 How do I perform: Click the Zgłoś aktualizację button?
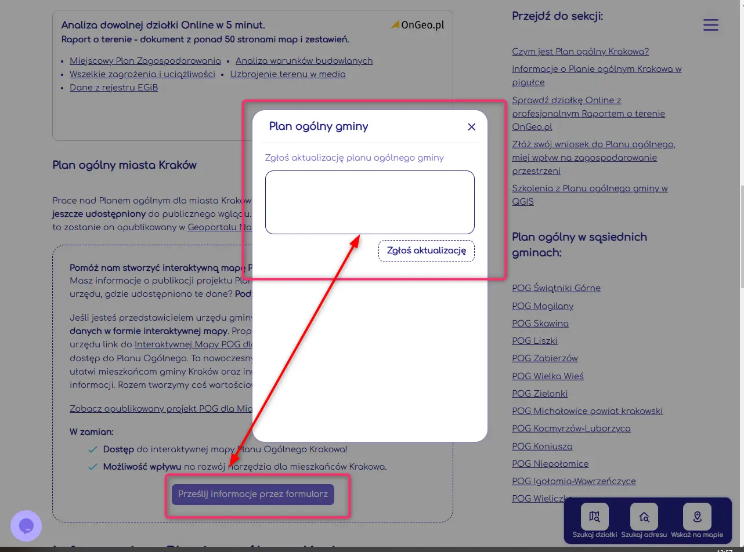pos(426,251)
